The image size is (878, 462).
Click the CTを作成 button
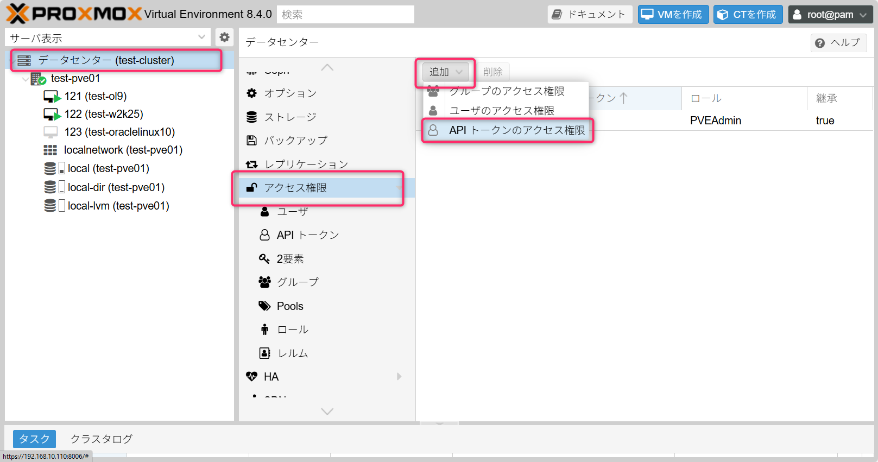[x=748, y=15]
